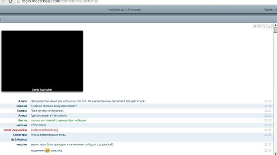This screenshot has width=277, height=155.
Task: Click the 22:14 timestamp
Action: 268,101
